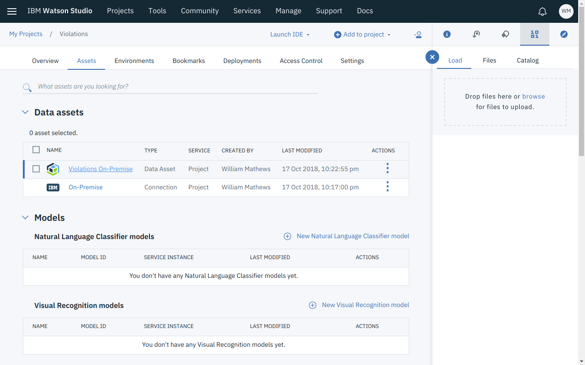This screenshot has width=585, height=365.
Task: Click IBM Watson Studio logo text
Action: point(60,11)
